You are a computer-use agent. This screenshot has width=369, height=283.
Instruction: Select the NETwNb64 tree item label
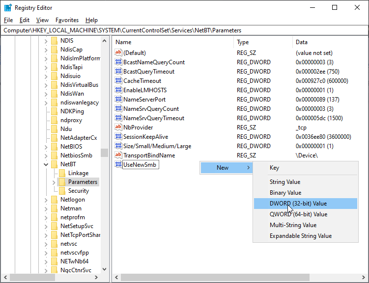[x=74, y=261]
